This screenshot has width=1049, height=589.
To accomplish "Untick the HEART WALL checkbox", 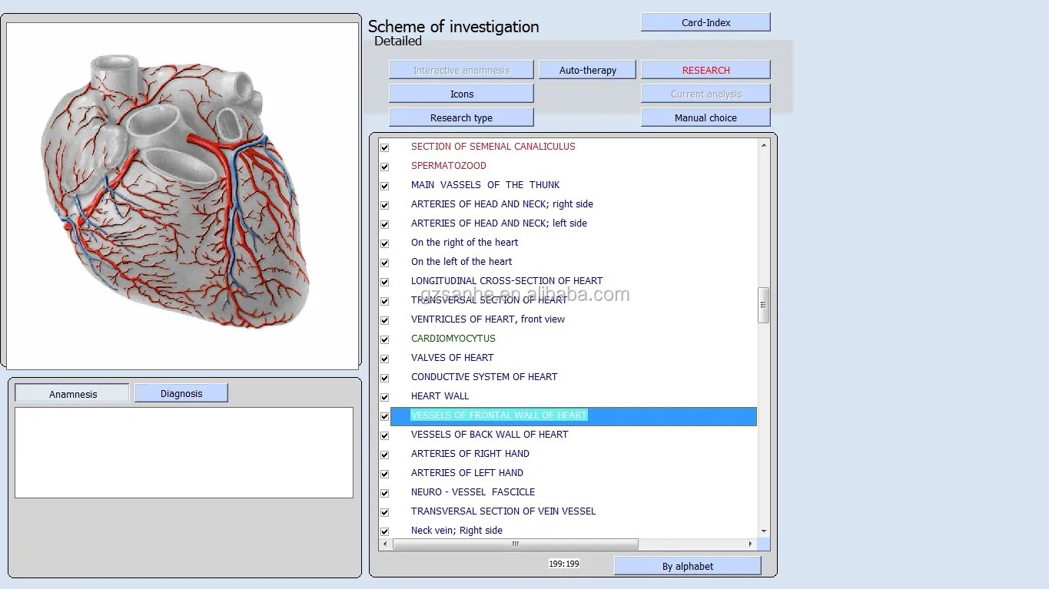I will (385, 397).
